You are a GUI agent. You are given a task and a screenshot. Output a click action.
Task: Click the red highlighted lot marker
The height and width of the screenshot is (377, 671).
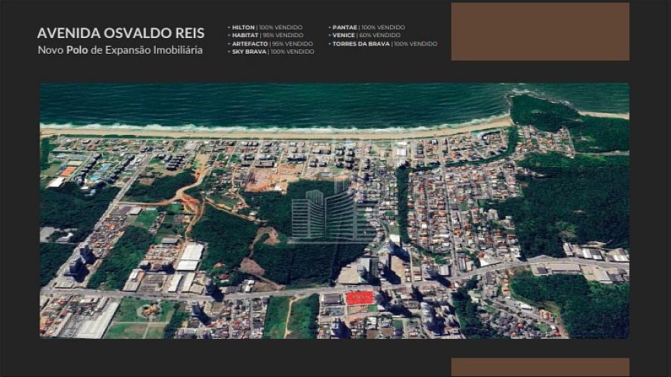click(359, 297)
